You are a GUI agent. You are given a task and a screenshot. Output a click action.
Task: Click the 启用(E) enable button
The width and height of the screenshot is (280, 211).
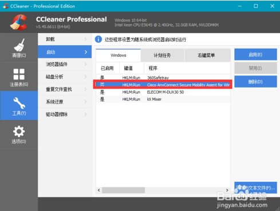pos(255,55)
